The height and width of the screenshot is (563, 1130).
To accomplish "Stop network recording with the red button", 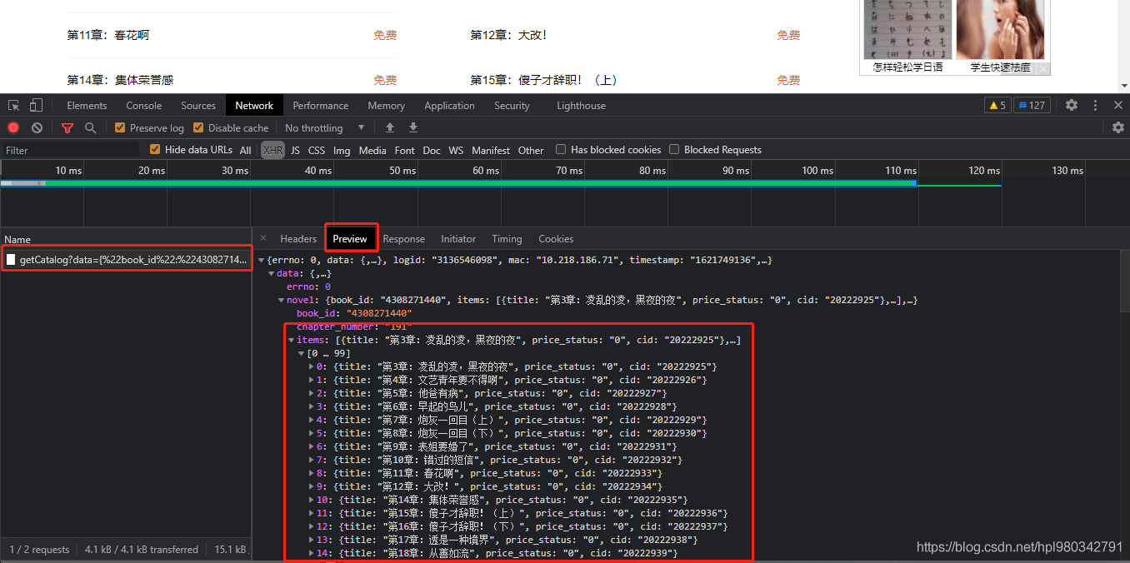I will [x=13, y=128].
